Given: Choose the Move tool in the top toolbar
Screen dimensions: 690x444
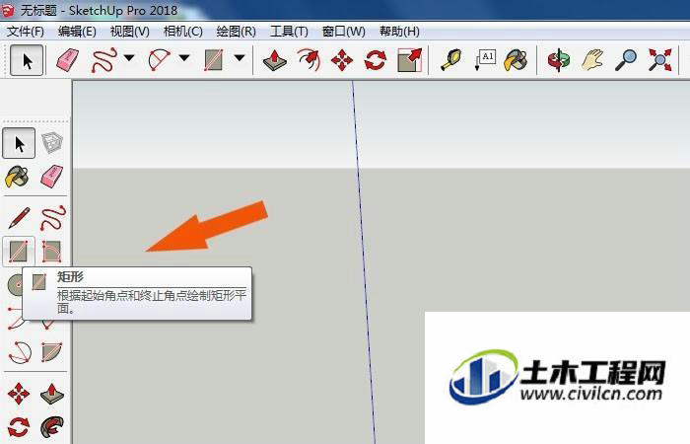Looking at the screenshot, I should pos(342,60).
